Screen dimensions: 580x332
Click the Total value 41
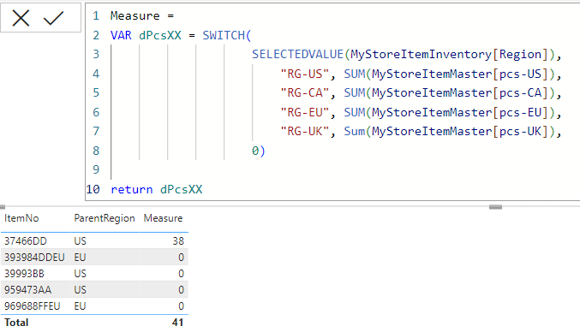click(x=177, y=323)
